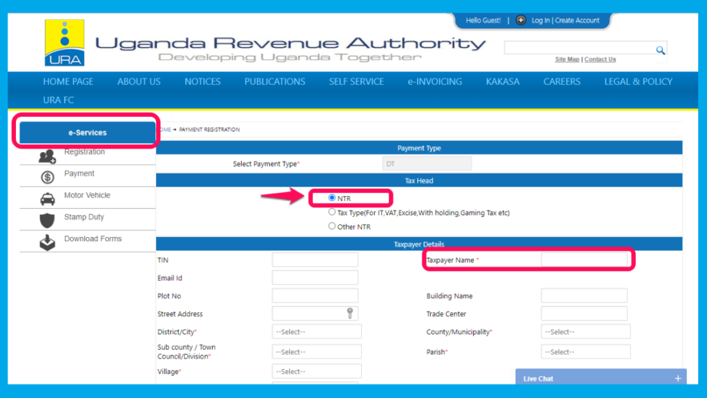
Task: Open the Village dropdown
Action: [x=316, y=371]
